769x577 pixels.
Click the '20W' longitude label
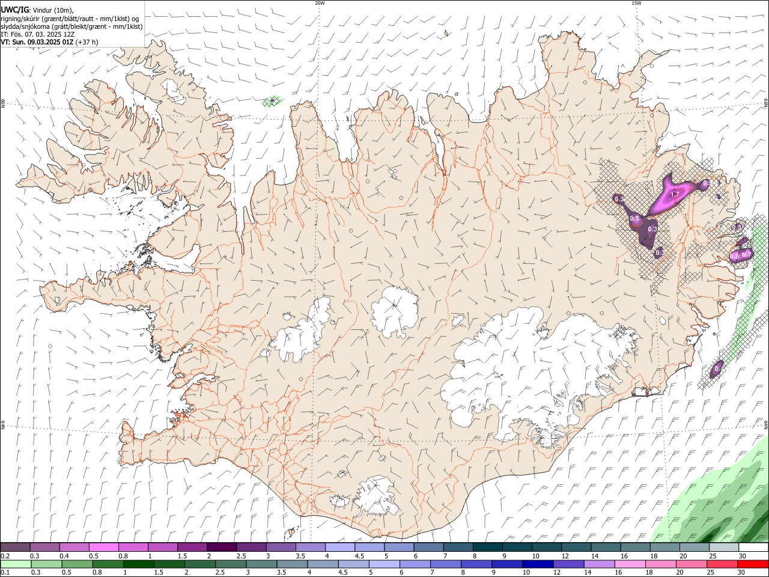tap(320, 3)
